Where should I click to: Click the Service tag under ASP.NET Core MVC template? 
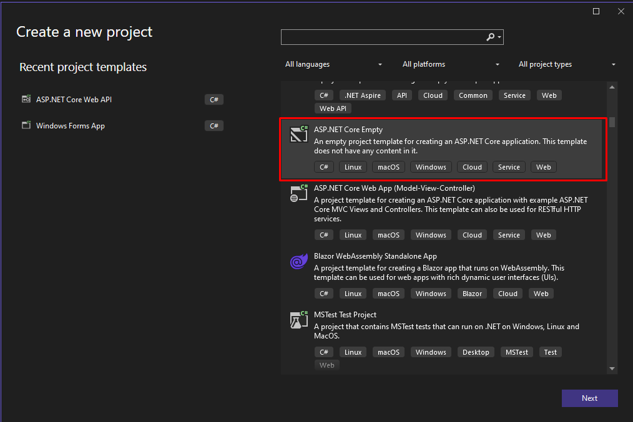click(509, 235)
